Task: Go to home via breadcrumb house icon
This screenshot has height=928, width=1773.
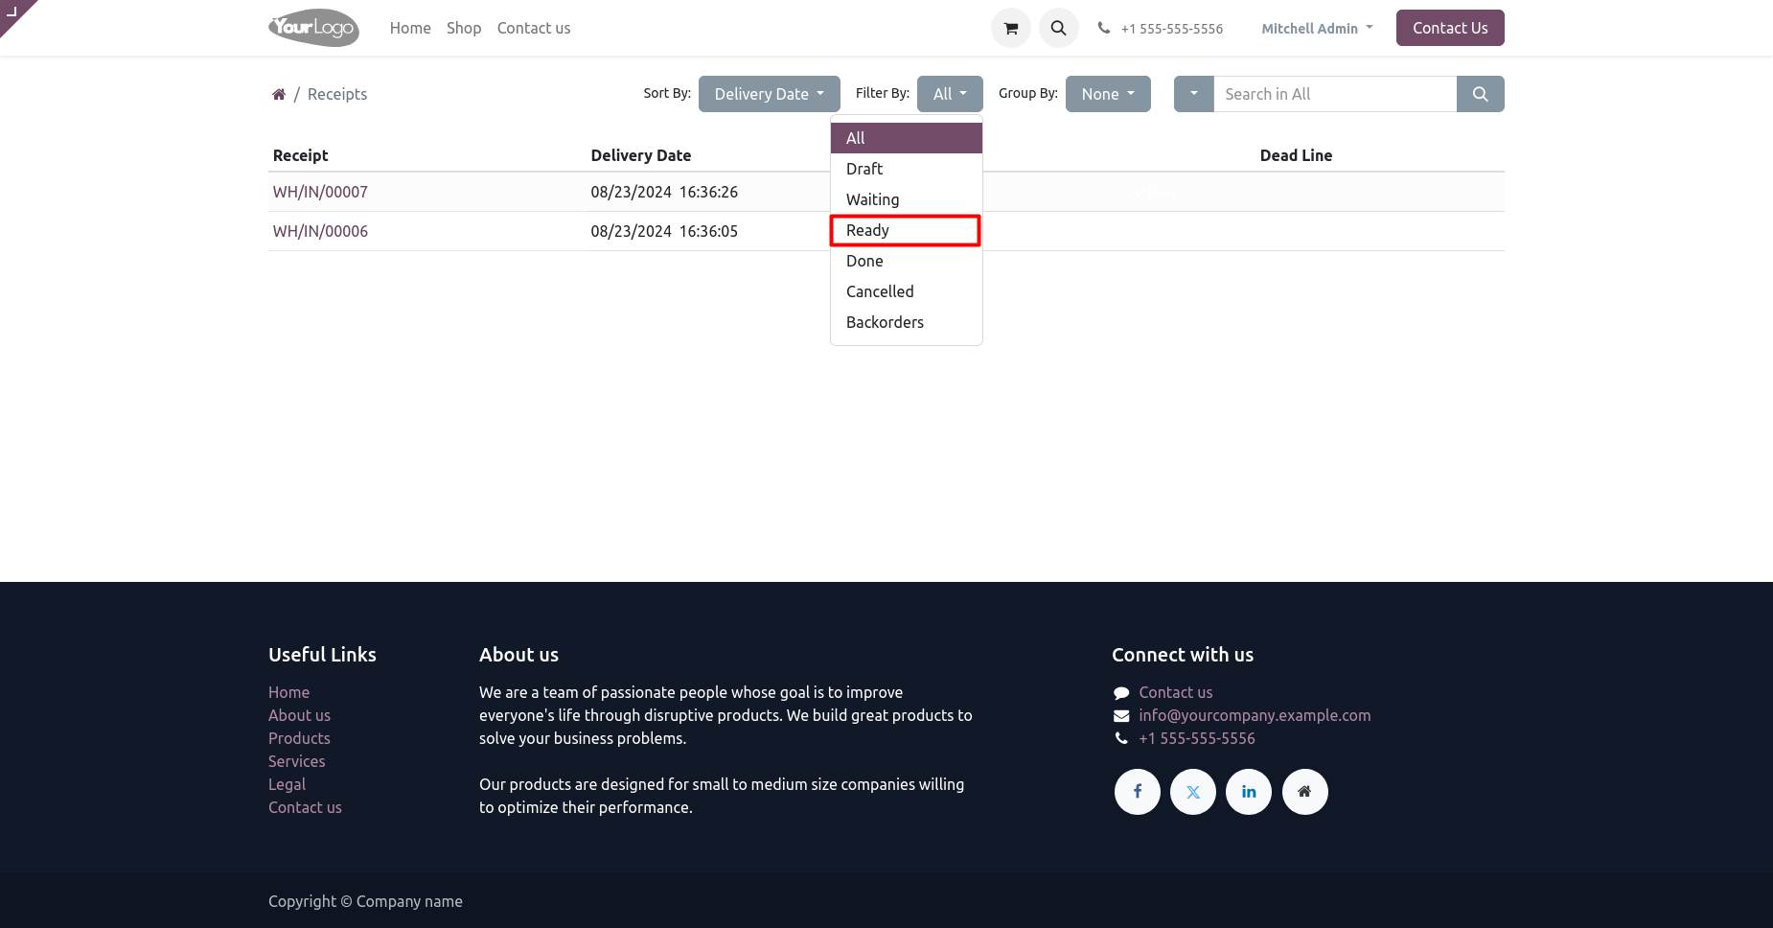Action: (x=279, y=94)
